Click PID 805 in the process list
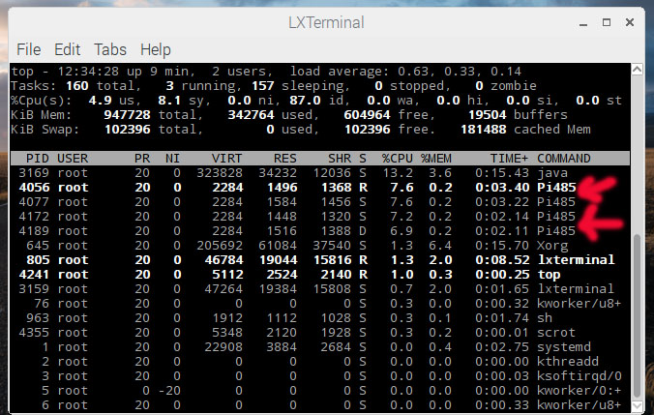This screenshot has height=415, width=654. click(x=38, y=260)
